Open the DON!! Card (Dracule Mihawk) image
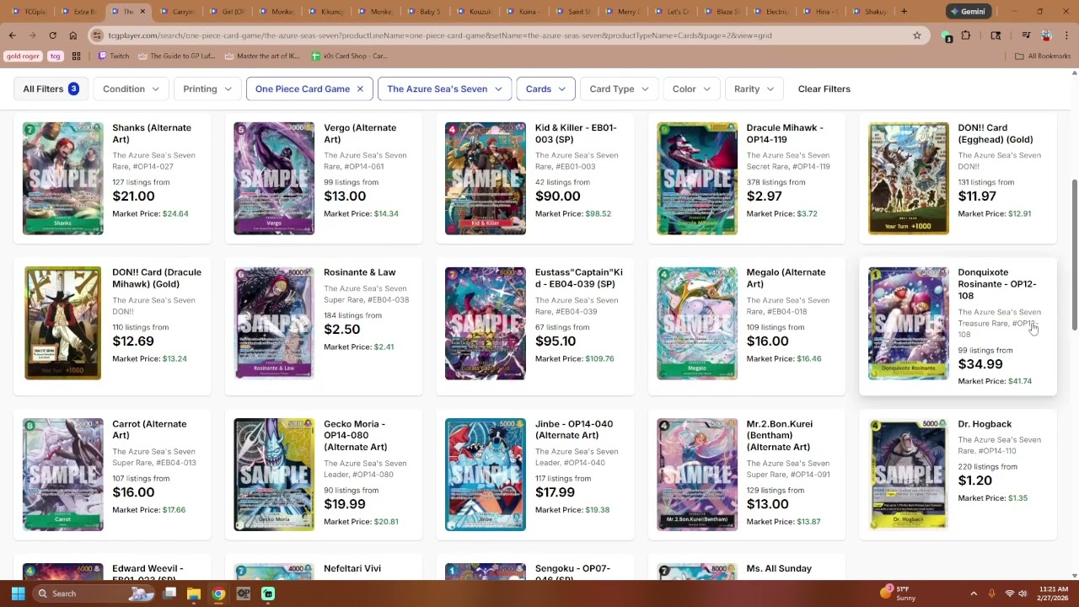The image size is (1079, 607). pyautogui.click(x=62, y=323)
